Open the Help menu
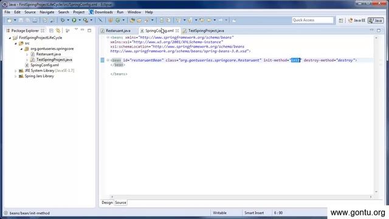 [x=149, y=12]
